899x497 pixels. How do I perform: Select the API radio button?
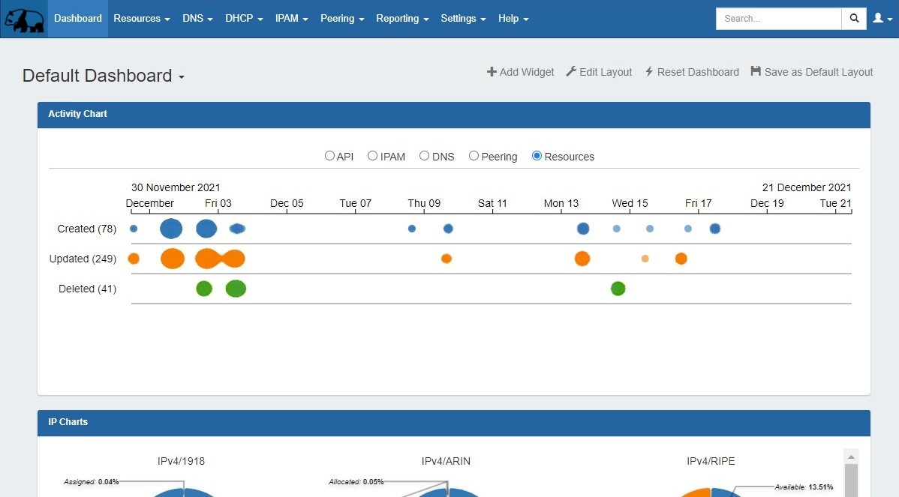pyautogui.click(x=329, y=156)
